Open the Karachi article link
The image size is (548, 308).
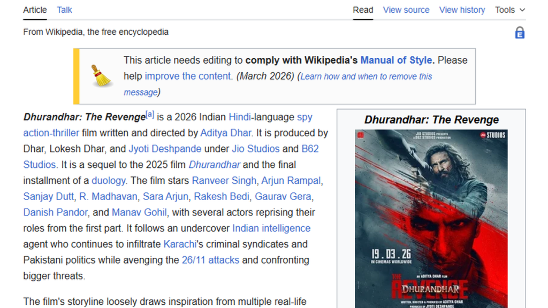[179, 244]
